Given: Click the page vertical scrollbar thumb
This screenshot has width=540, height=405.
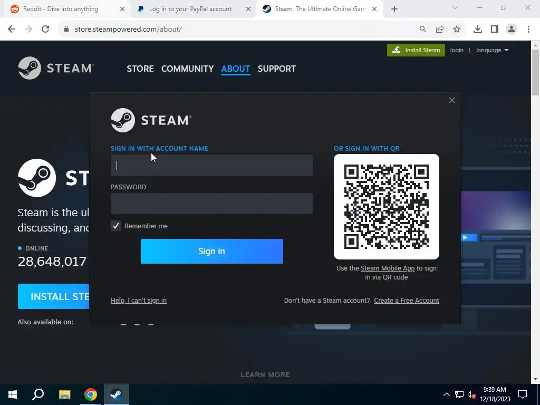Looking at the screenshot, I should 536,72.
